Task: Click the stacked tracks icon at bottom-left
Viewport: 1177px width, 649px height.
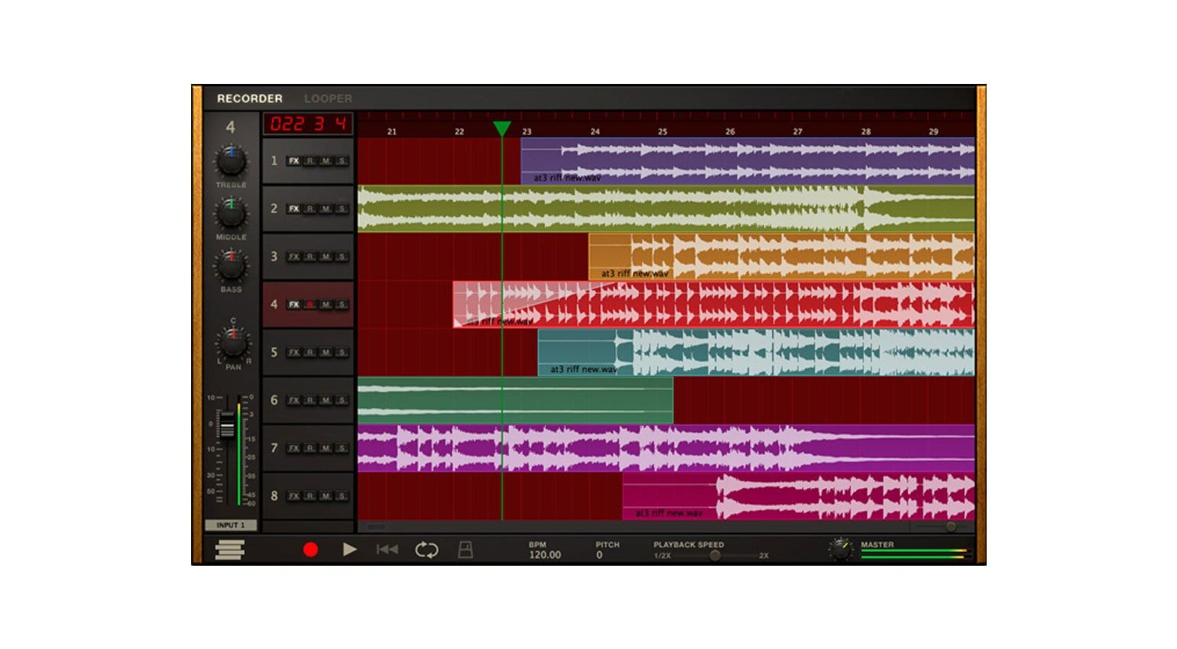Action: point(230,550)
